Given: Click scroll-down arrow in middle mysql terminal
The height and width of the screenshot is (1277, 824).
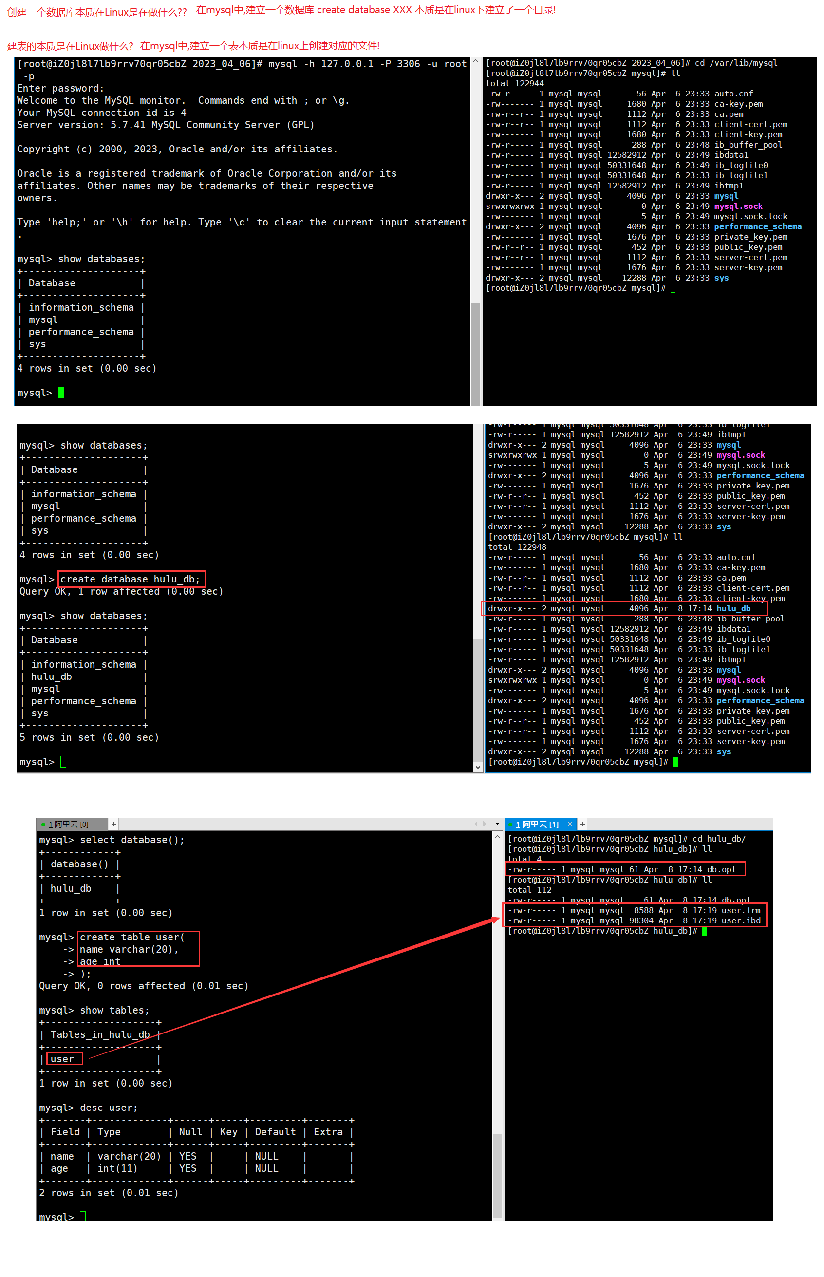Looking at the screenshot, I should (478, 767).
